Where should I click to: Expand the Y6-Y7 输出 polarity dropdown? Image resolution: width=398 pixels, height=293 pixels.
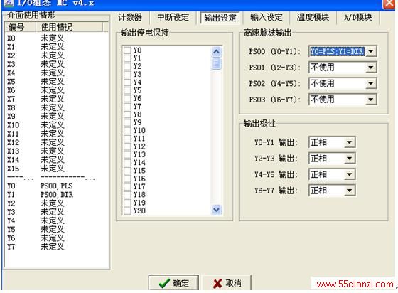click(x=349, y=191)
